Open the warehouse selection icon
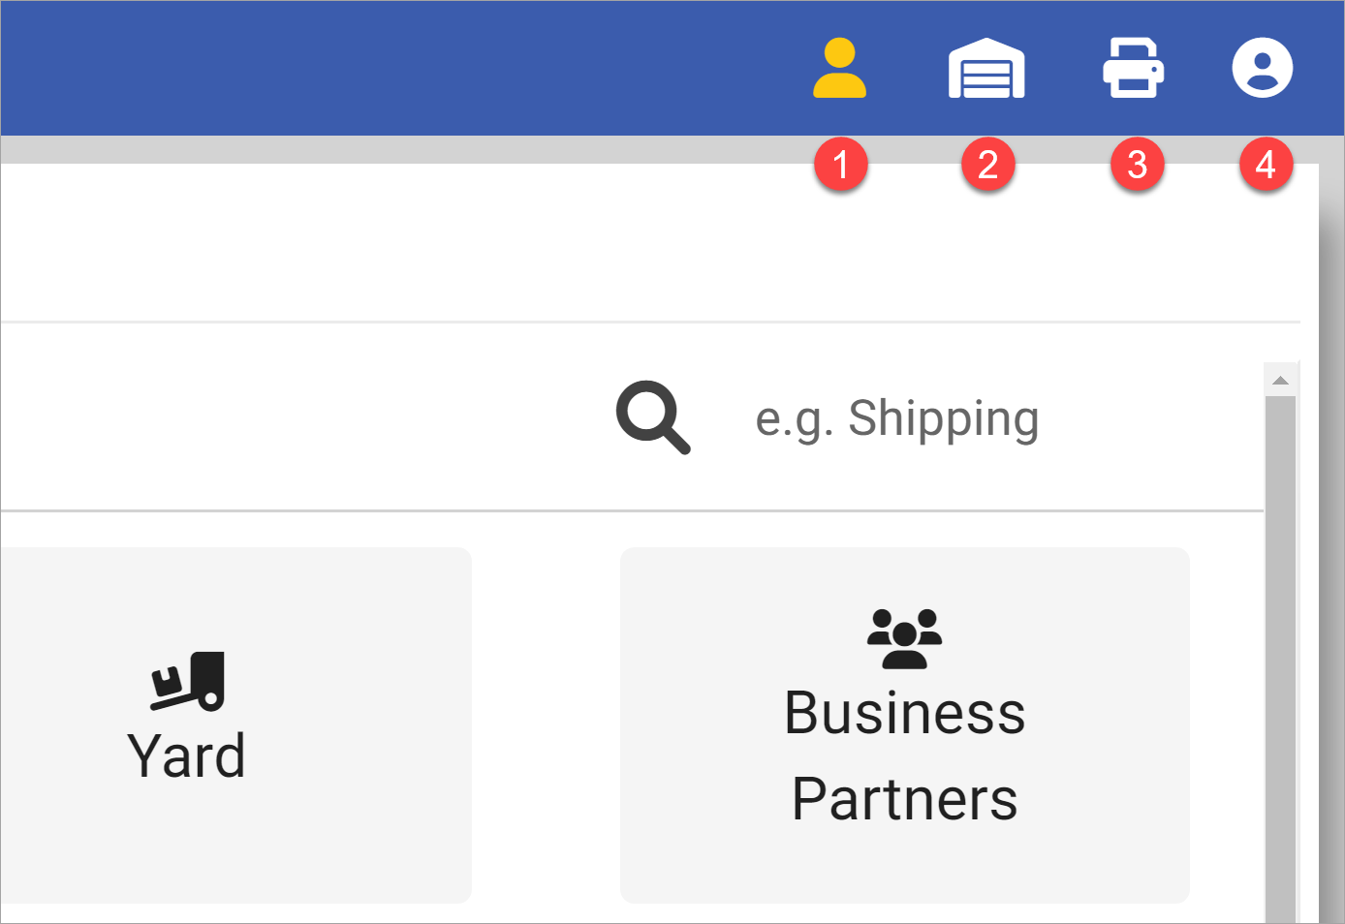The height and width of the screenshot is (924, 1345). 985,69
